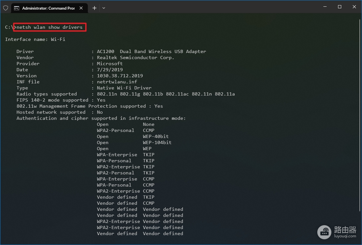Click the 'Native Wi-Fi Driver' type value

click(x=124, y=88)
